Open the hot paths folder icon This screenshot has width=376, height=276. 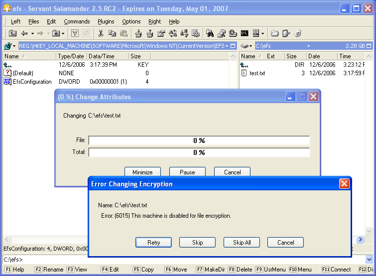(56, 33)
